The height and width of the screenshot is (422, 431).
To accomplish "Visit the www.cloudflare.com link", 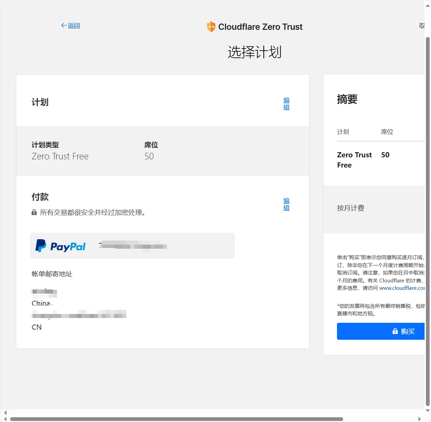I will [x=402, y=288].
